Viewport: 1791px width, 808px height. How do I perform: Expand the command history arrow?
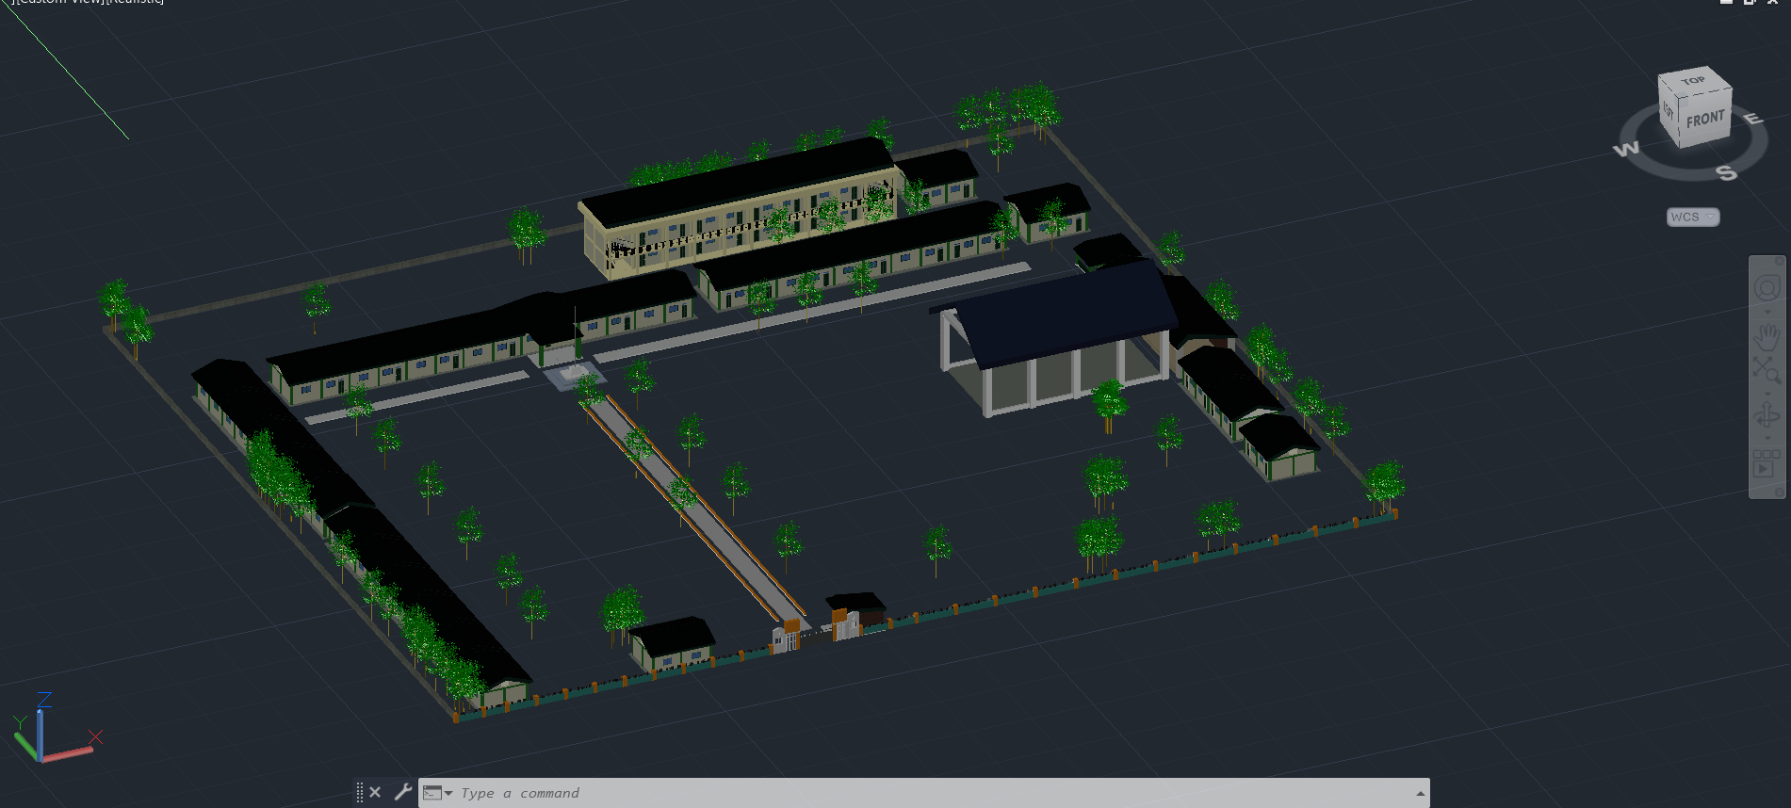coord(1420,794)
